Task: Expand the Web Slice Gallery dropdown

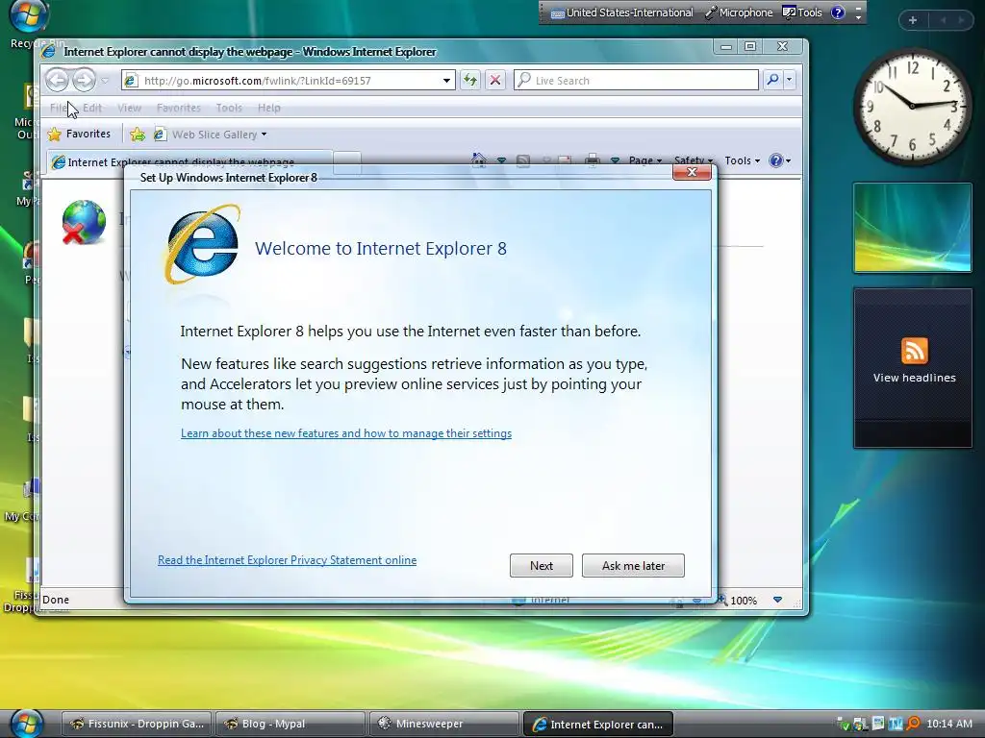Action: click(264, 135)
